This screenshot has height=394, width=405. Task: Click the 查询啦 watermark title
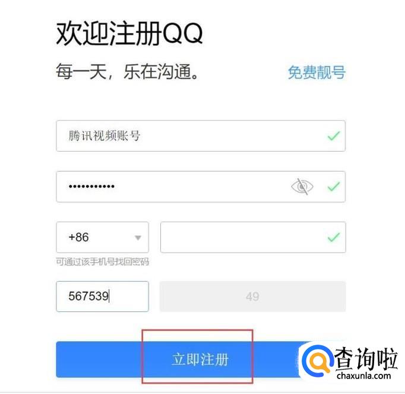[x=365, y=358]
